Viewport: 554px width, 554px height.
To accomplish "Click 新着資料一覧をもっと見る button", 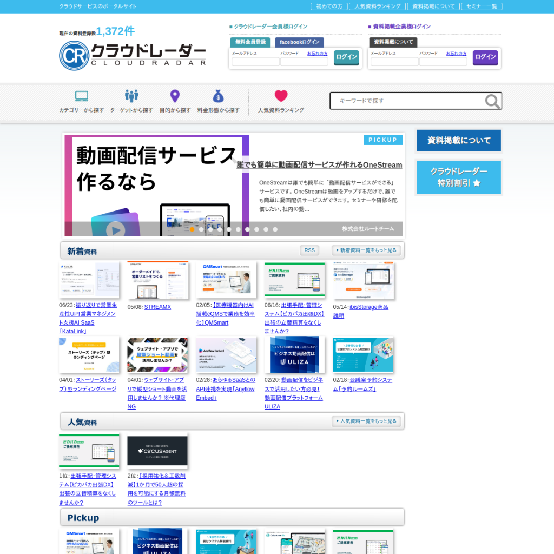I will [x=366, y=250].
